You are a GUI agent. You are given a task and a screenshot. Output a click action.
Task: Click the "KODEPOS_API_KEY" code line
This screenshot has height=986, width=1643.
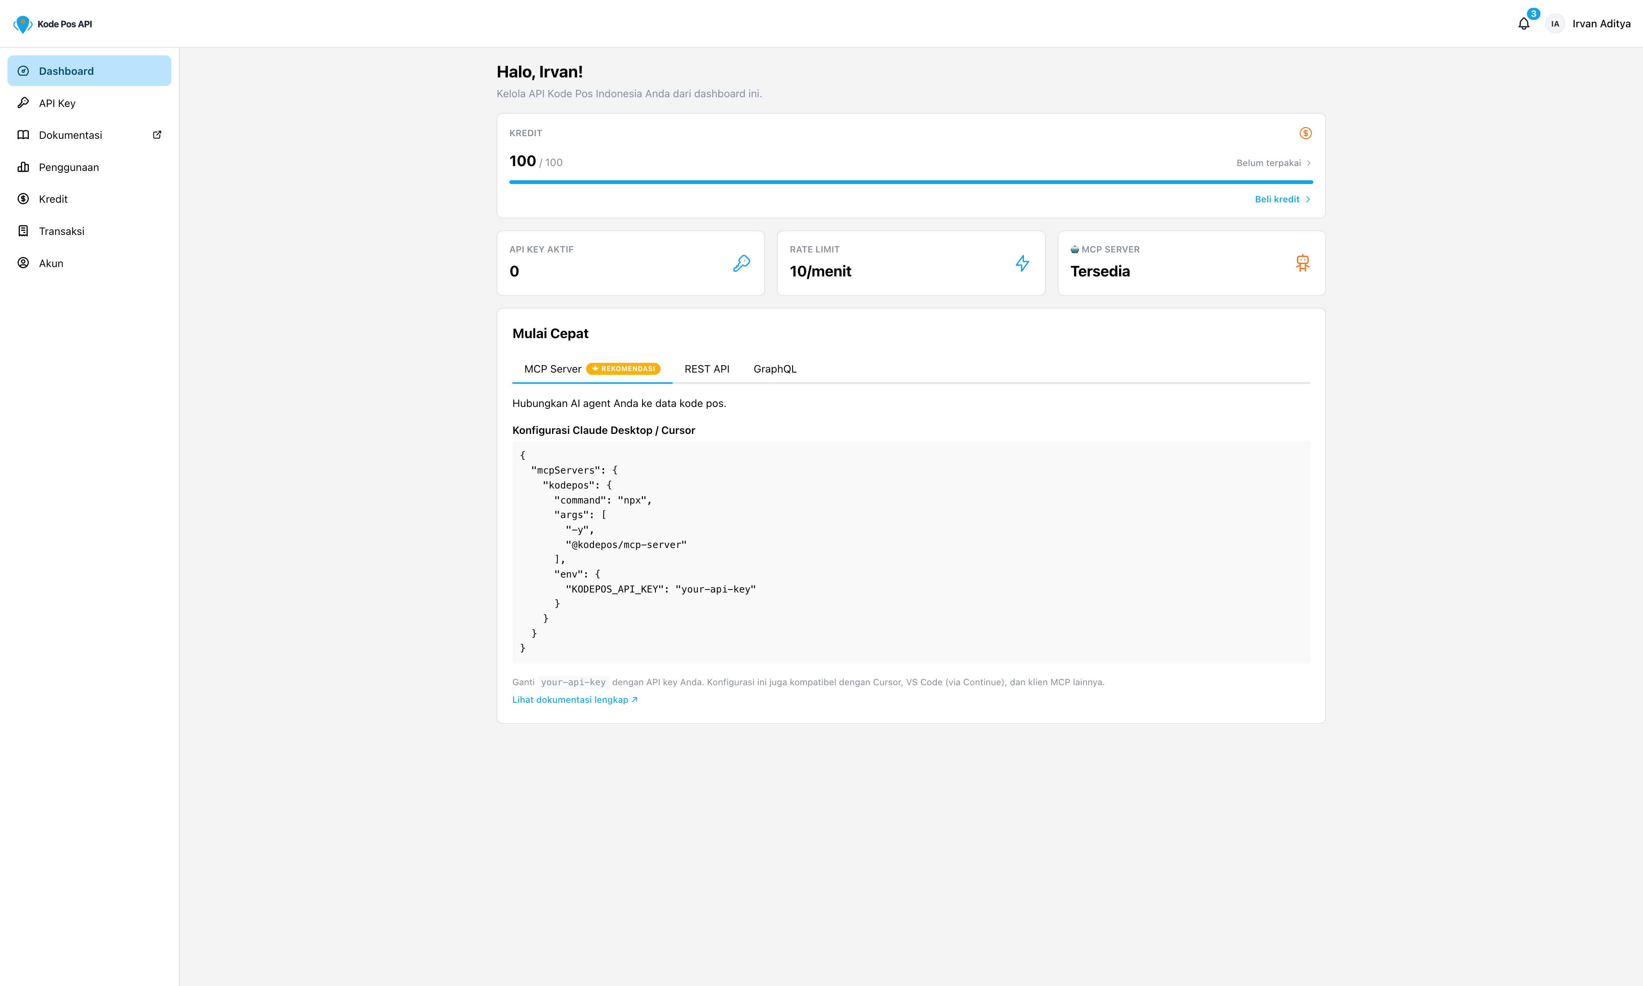click(661, 590)
